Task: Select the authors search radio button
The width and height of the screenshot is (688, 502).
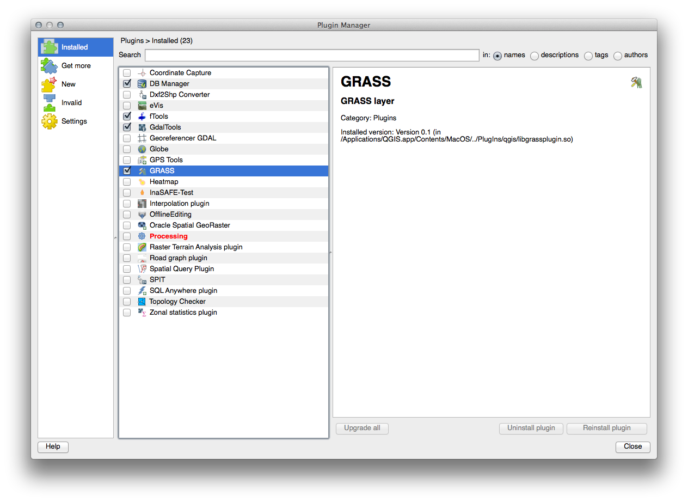Action: tap(618, 56)
